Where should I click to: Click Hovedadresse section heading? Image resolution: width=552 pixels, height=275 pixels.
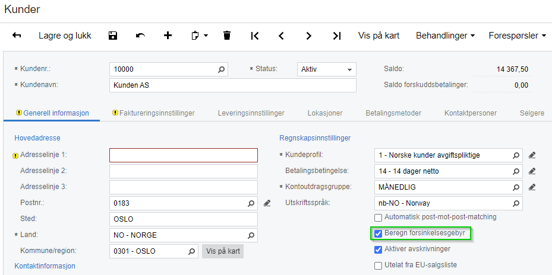tap(37, 138)
